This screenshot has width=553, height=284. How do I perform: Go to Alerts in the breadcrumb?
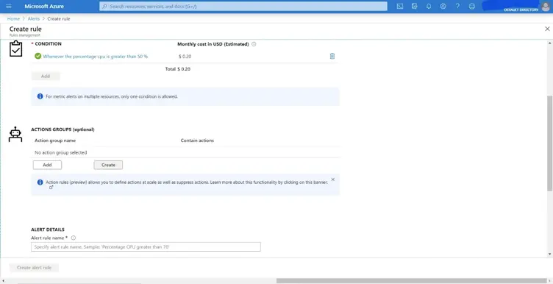pos(34,18)
